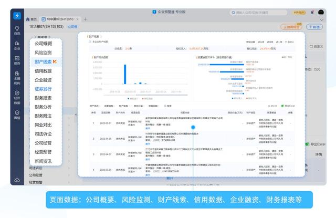Click the +自选 button

tap(314, 27)
